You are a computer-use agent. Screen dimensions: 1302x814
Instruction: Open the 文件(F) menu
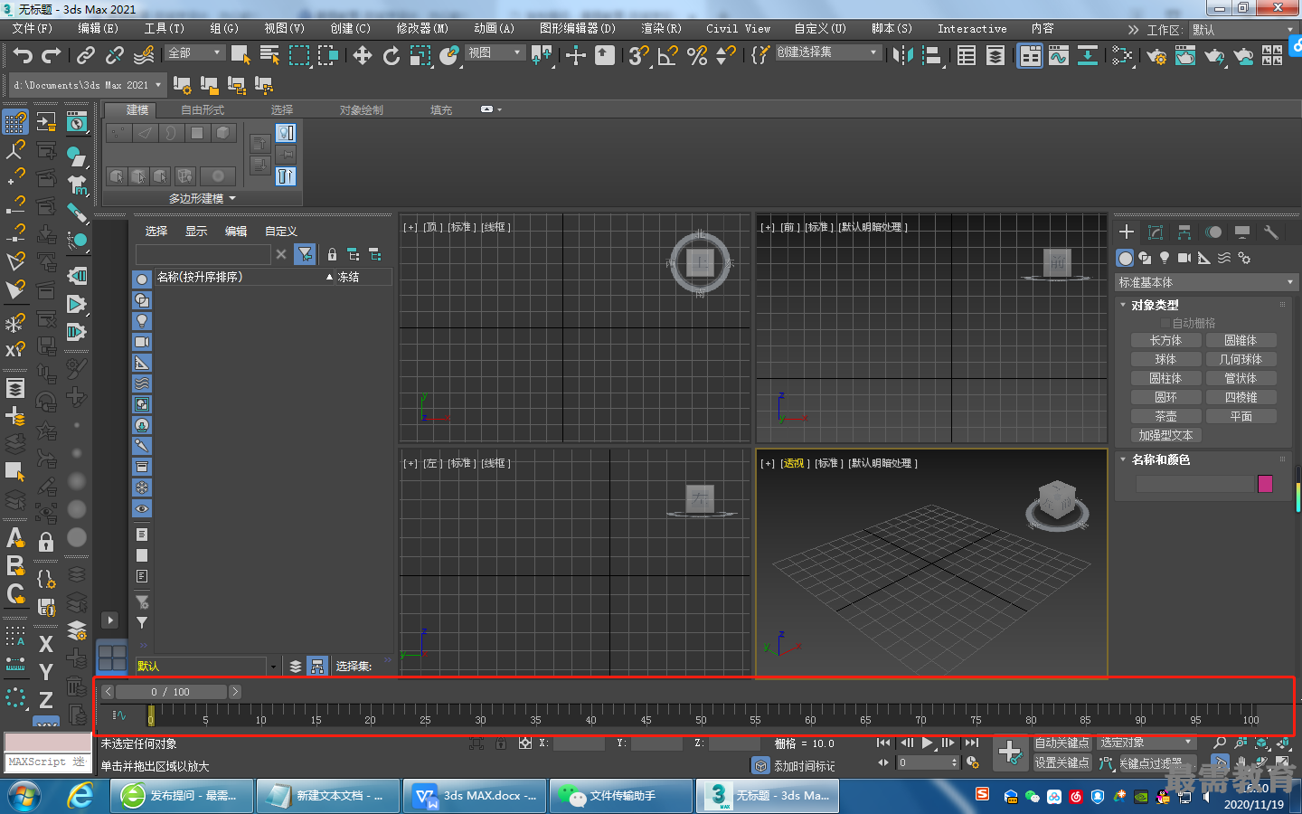[x=33, y=29]
